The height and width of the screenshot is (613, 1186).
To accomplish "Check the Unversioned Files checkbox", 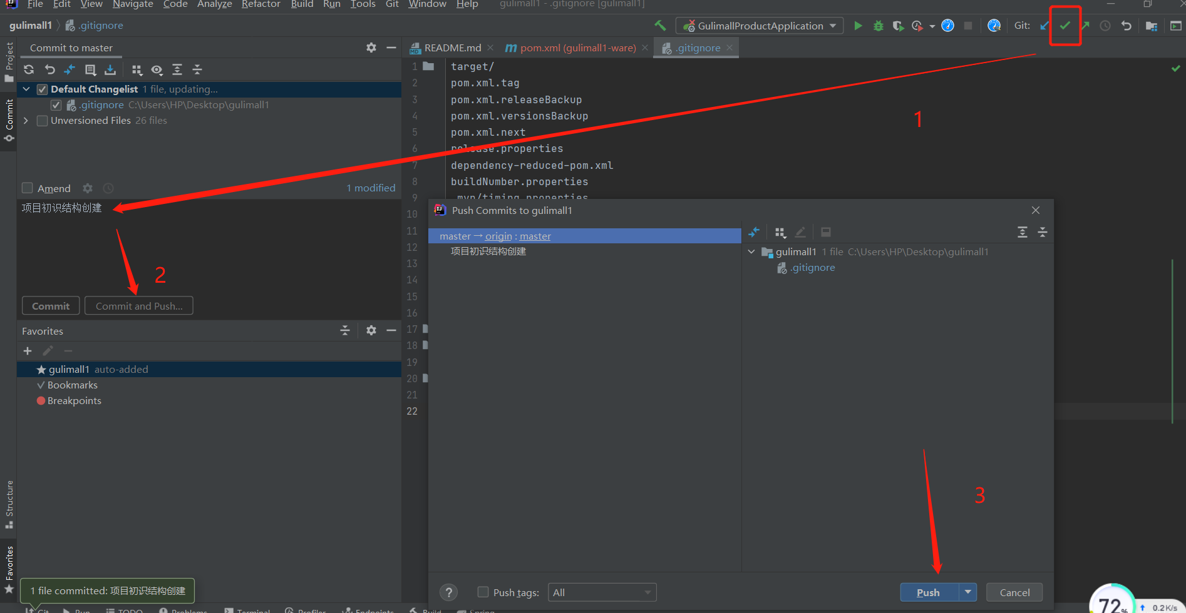I will [x=42, y=121].
